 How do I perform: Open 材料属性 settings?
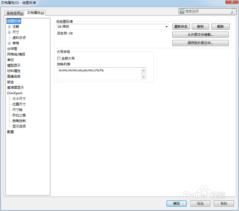(x=14, y=71)
